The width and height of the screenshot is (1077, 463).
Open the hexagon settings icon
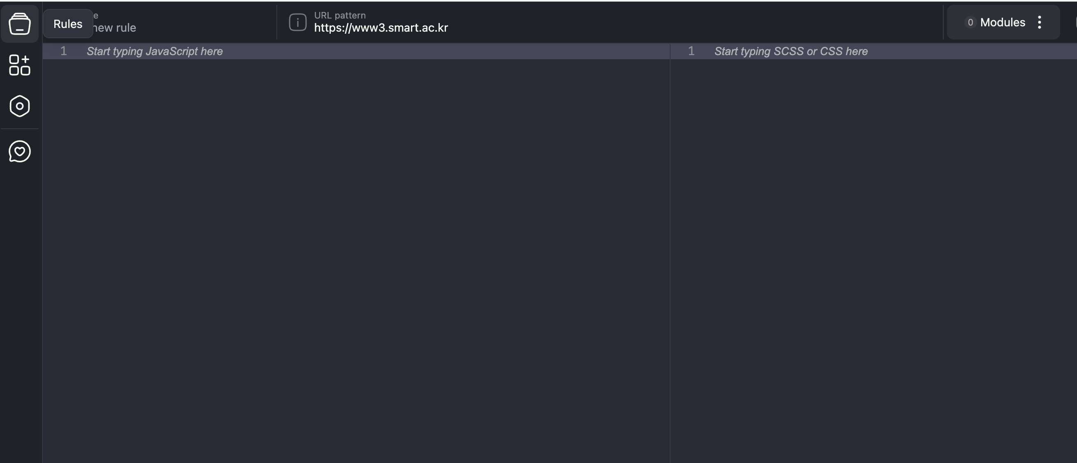[20, 106]
